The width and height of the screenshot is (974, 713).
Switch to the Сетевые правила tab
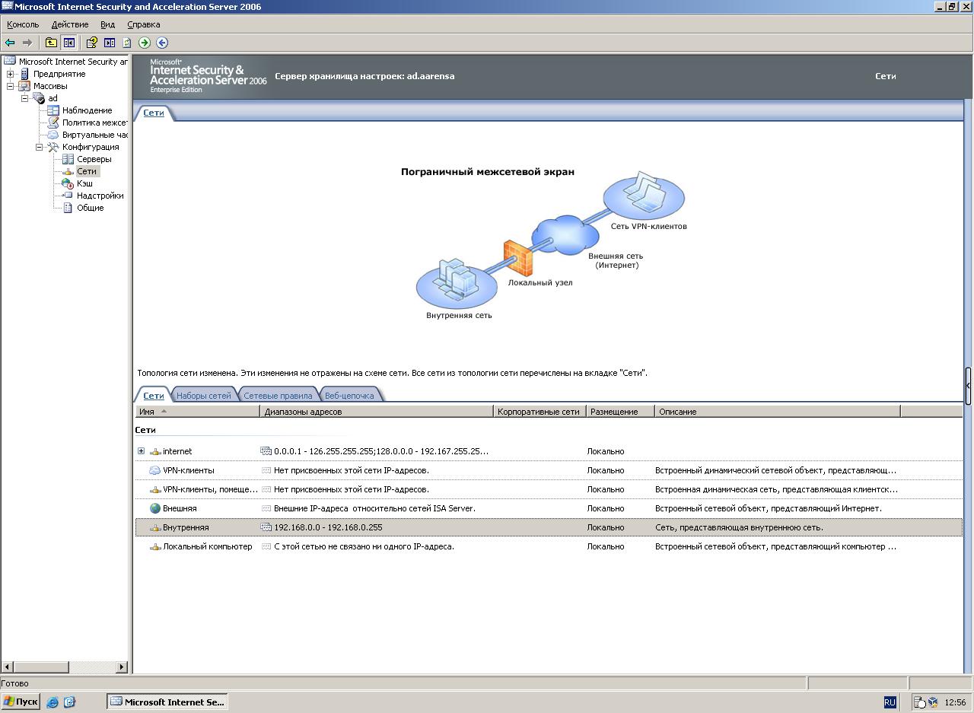pyautogui.click(x=278, y=396)
